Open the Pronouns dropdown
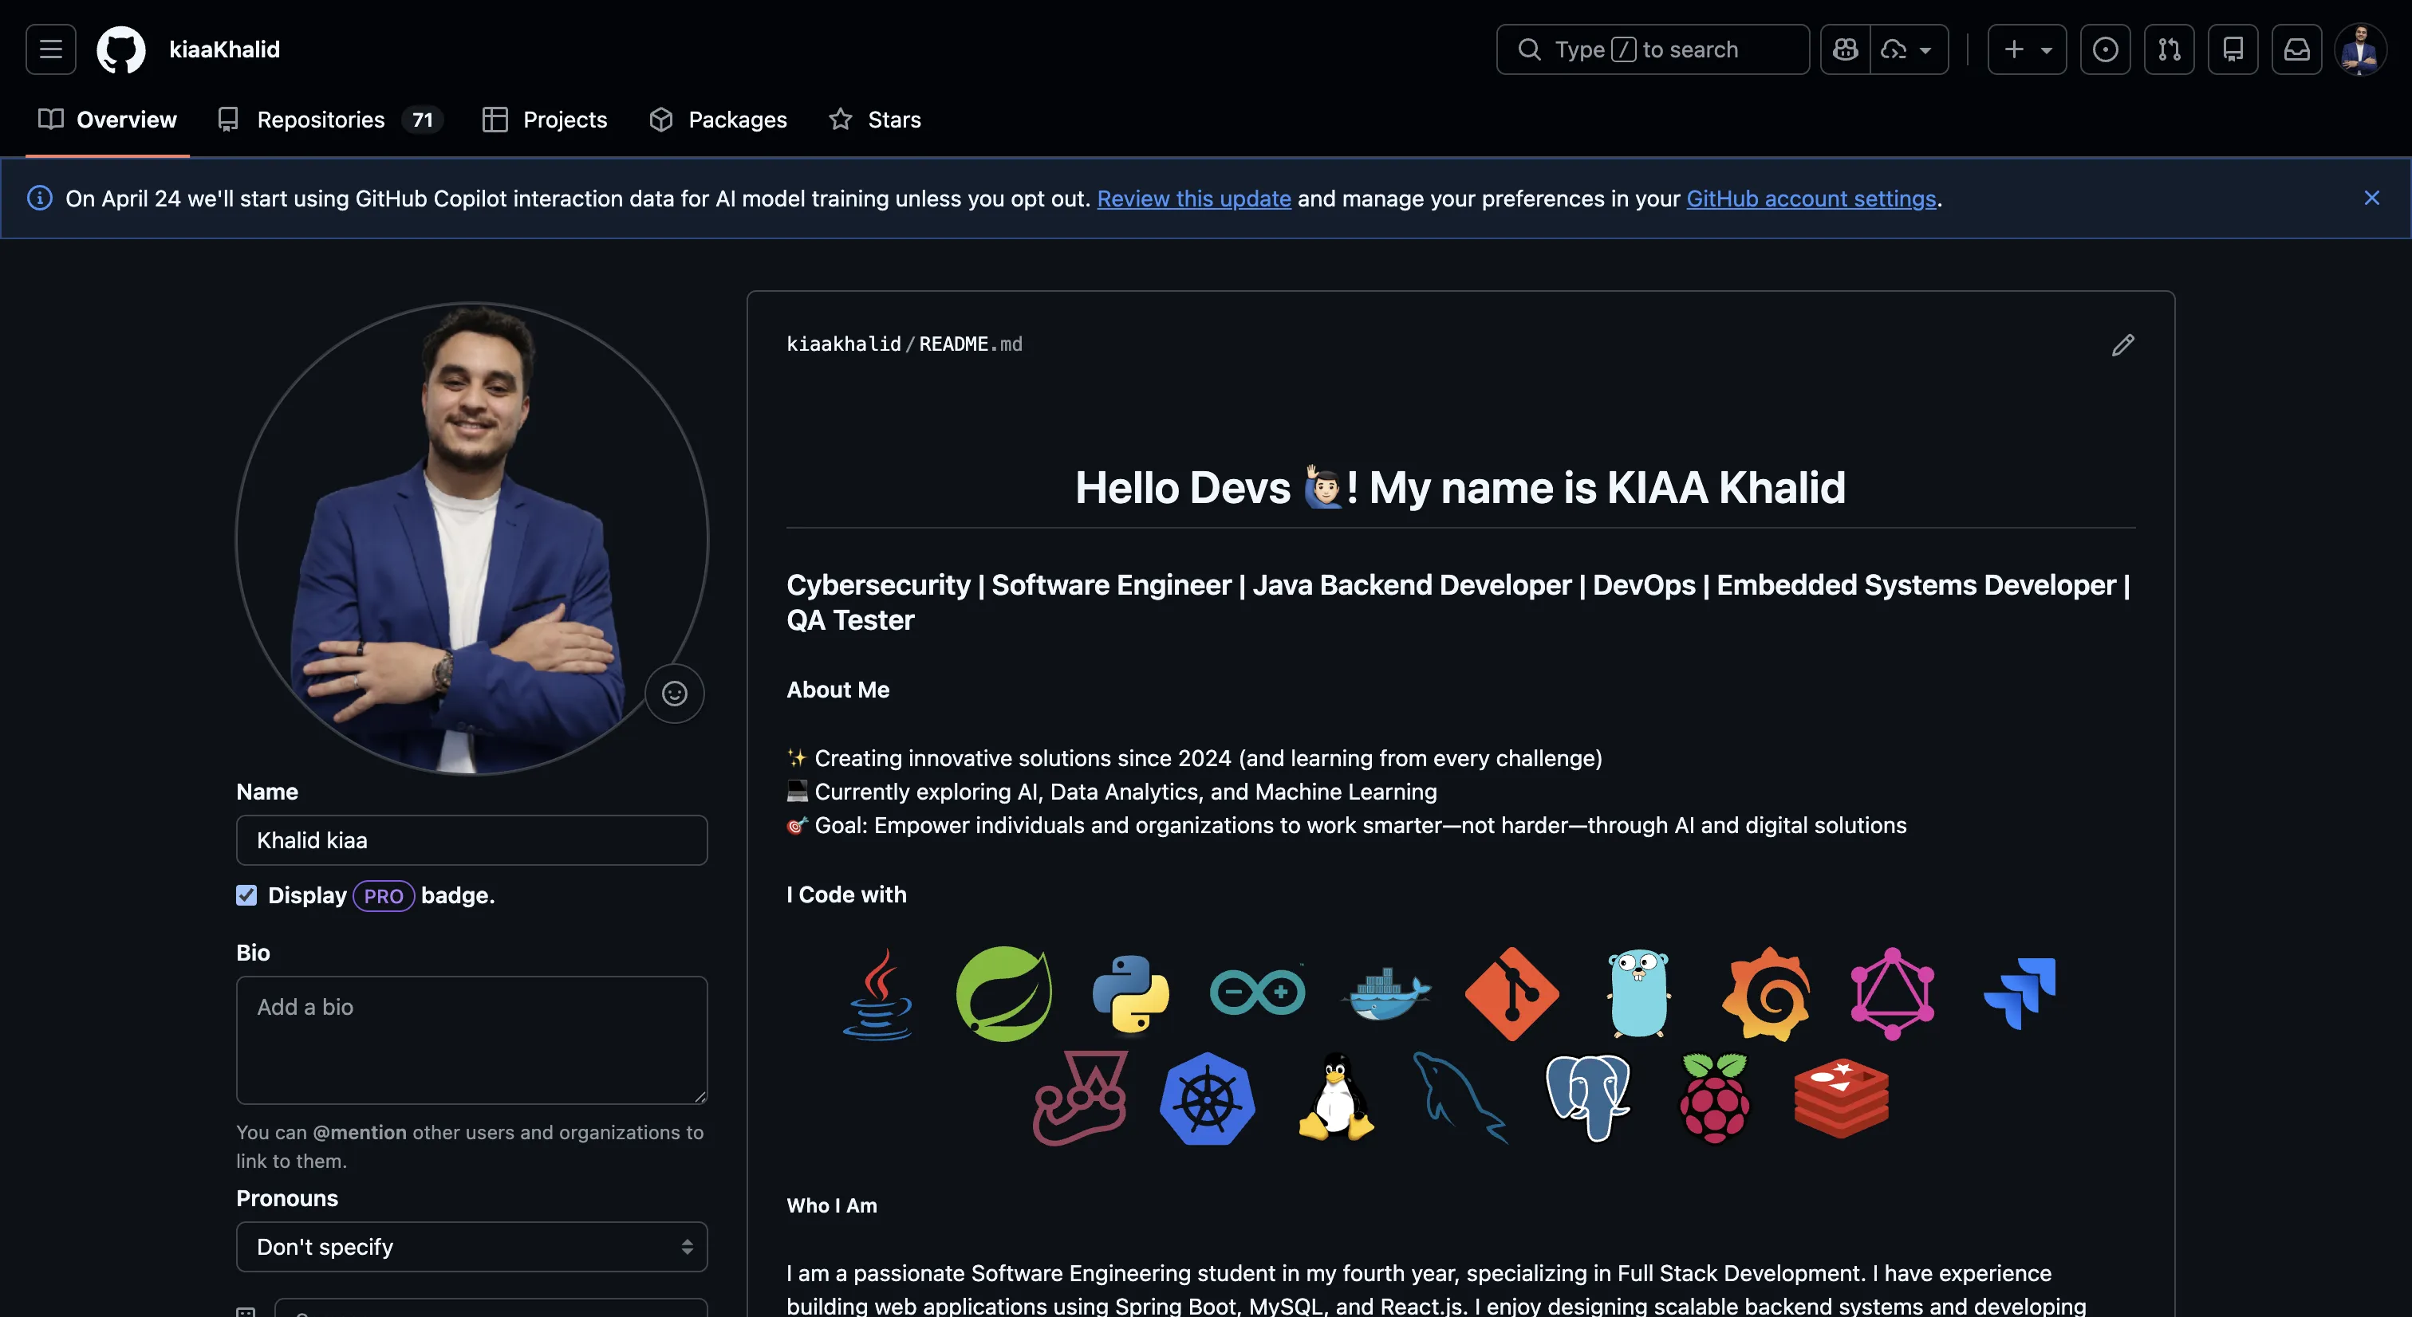Screen dimensions: 2412x1317 tap(471, 1247)
